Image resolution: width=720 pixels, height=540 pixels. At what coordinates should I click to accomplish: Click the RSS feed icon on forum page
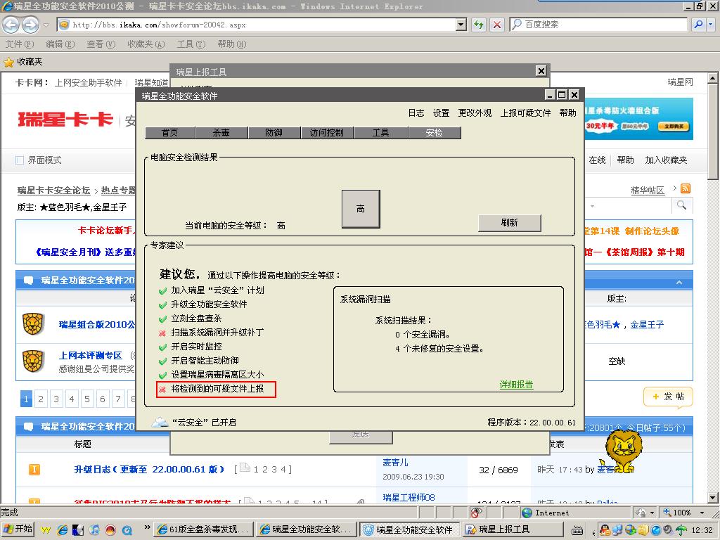point(686,188)
